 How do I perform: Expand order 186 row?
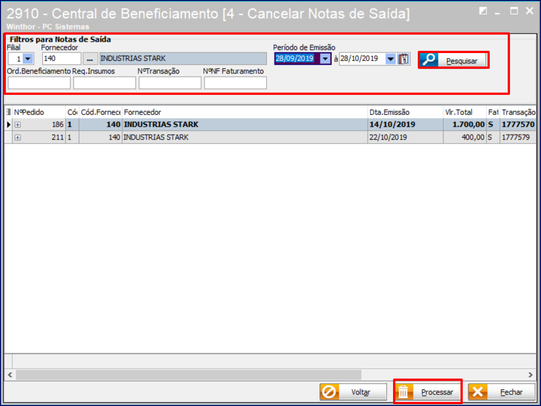click(17, 125)
